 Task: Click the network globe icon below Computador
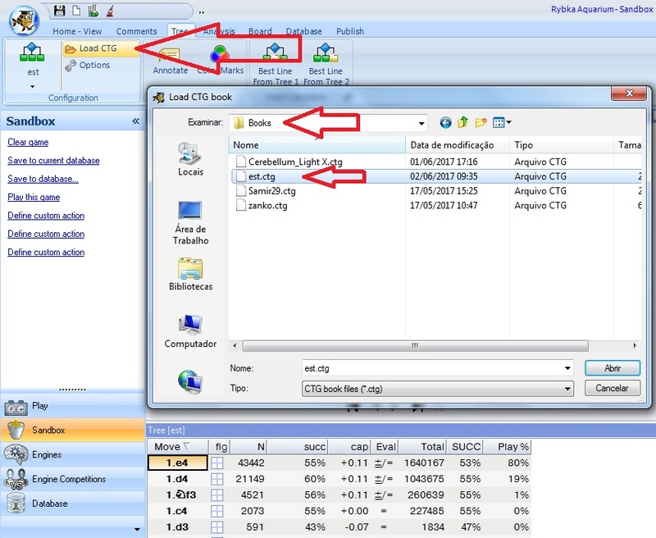point(190,381)
